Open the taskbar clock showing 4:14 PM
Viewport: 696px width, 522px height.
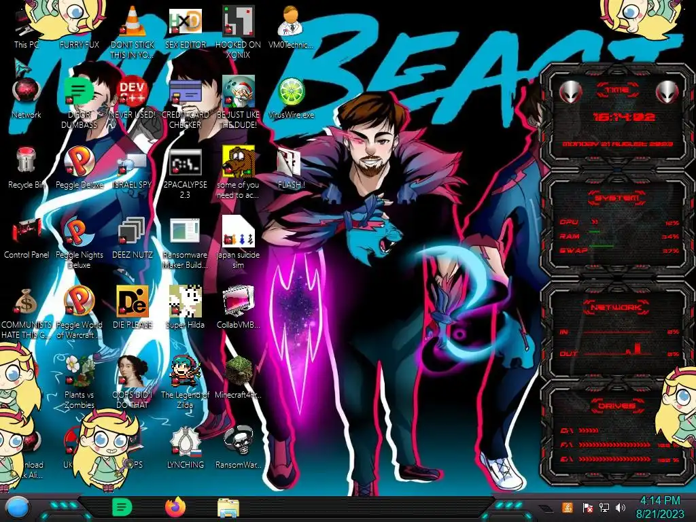point(660,507)
